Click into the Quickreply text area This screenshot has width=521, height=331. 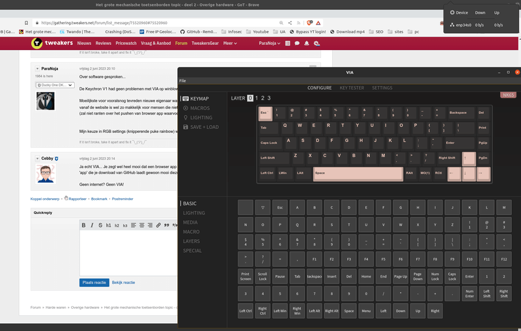pyautogui.click(x=128, y=253)
